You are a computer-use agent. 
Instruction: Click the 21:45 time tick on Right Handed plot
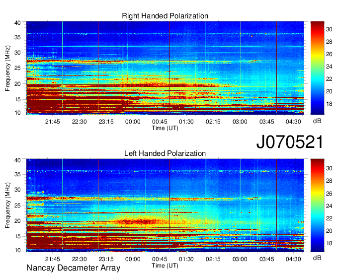click(52, 122)
